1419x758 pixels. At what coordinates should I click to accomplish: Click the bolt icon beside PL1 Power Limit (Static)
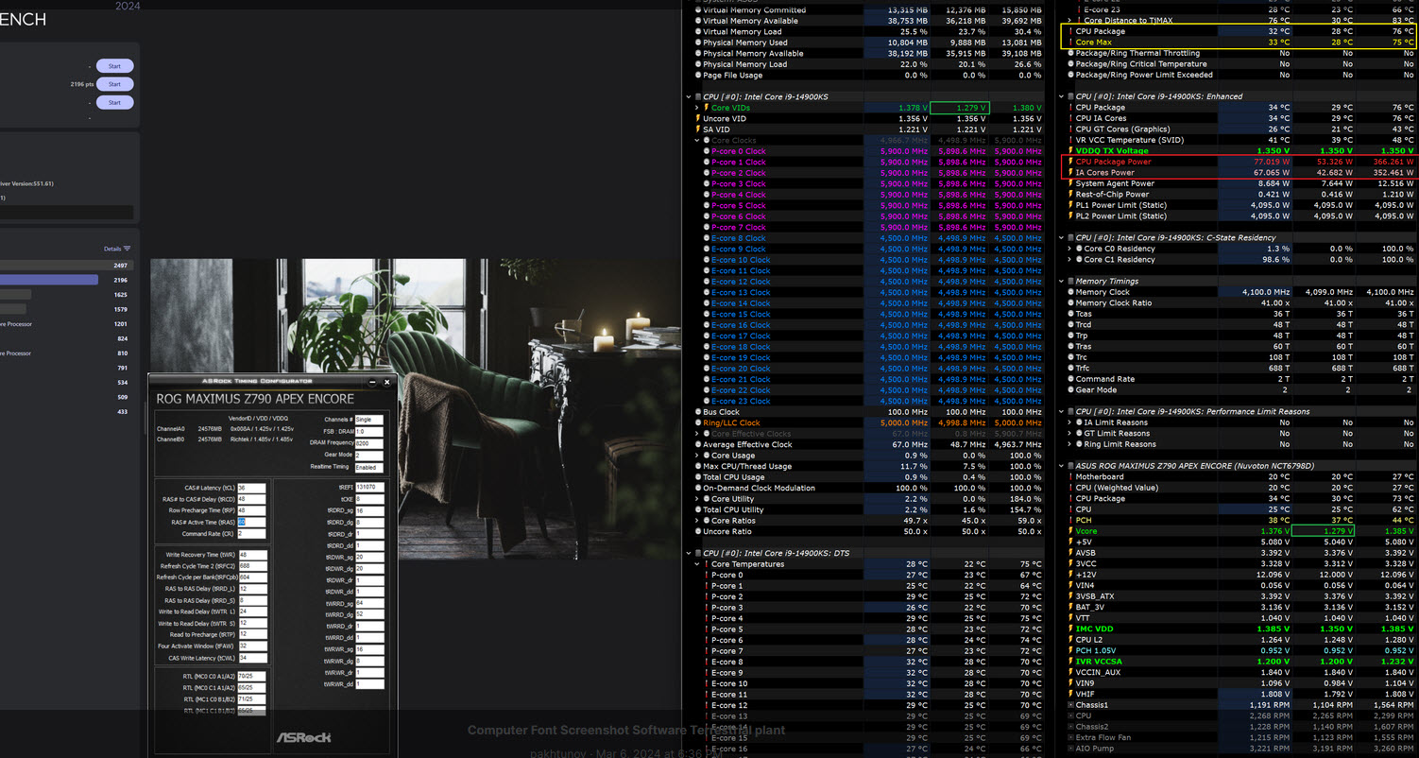tap(1070, 205)
